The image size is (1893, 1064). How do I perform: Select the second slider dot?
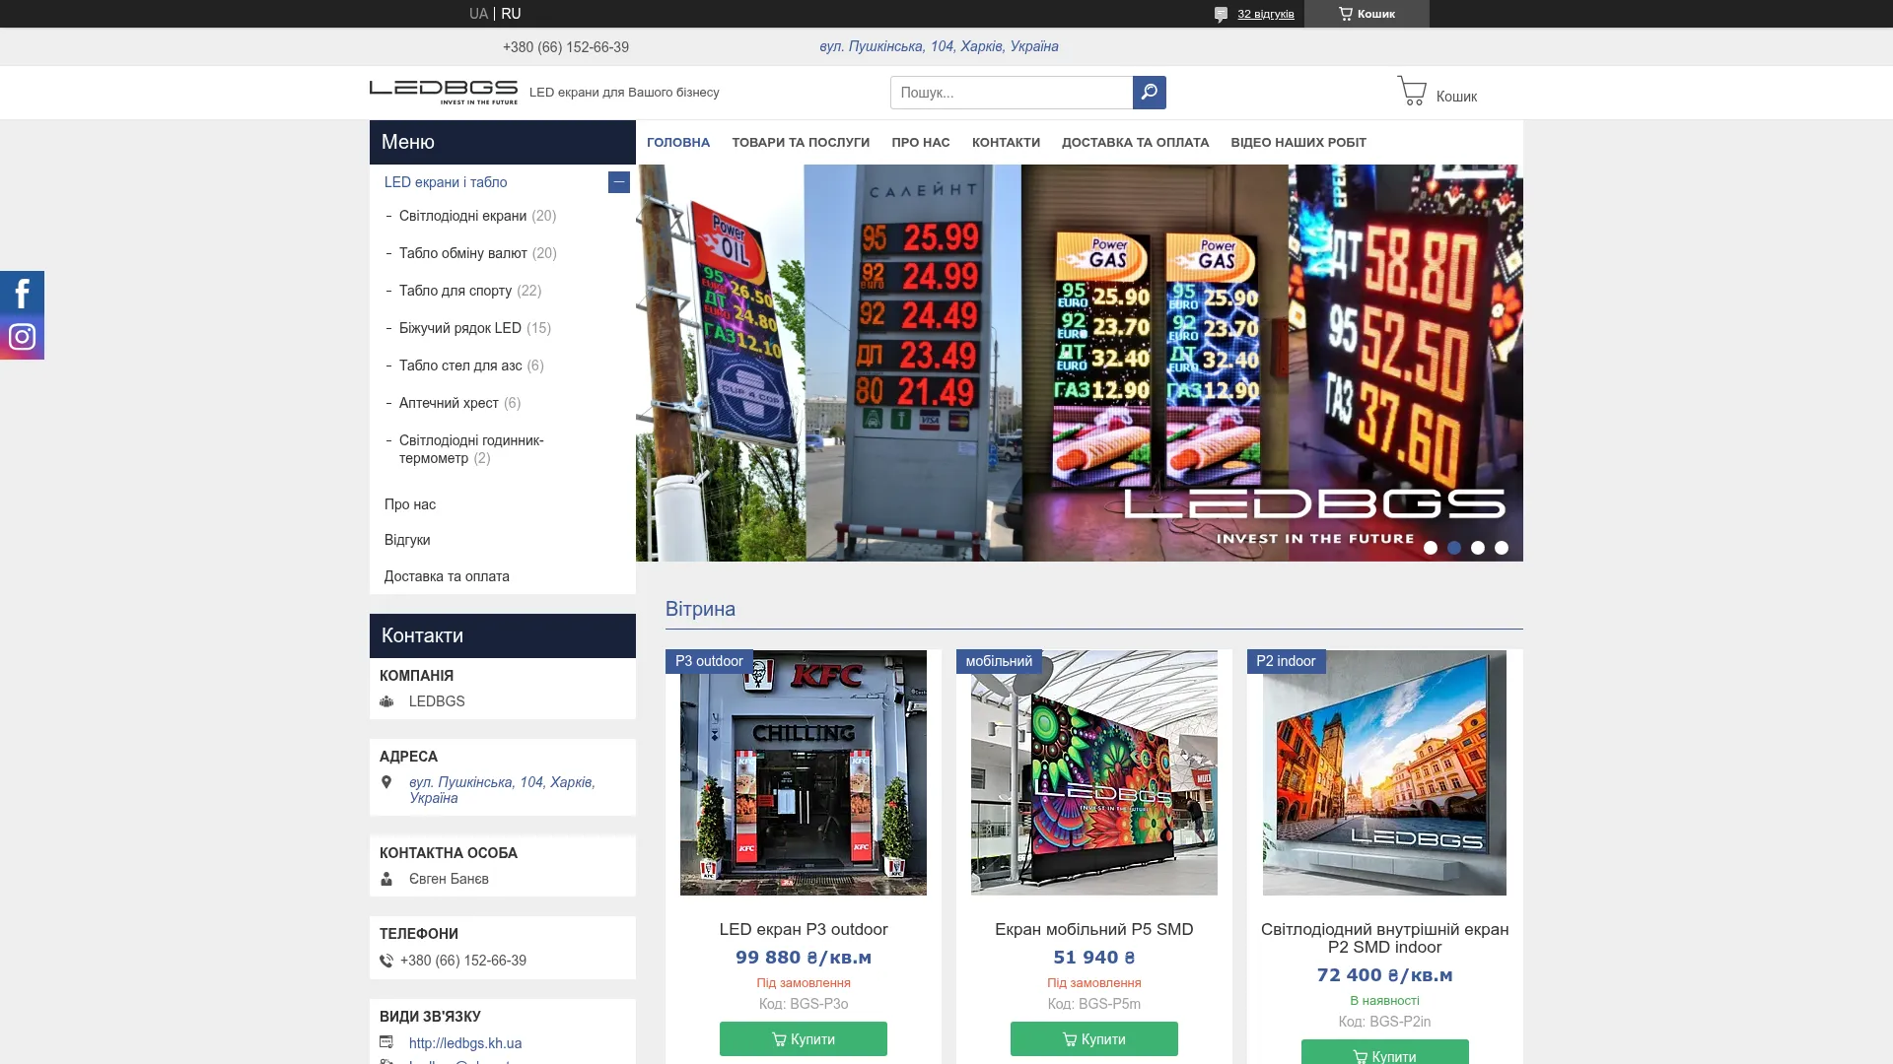pyautogui.click(x=1454, y=548)
